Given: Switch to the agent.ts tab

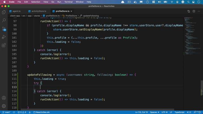Looking at the screenshot, I should pos(15,11).
